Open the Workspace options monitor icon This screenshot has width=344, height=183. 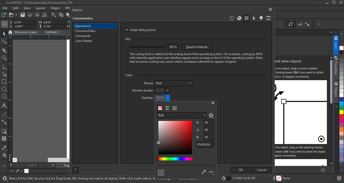tap(268, 18)
